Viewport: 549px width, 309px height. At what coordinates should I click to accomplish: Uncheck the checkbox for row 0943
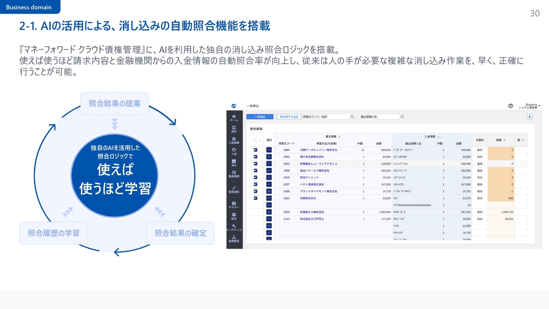coord(256,157)
